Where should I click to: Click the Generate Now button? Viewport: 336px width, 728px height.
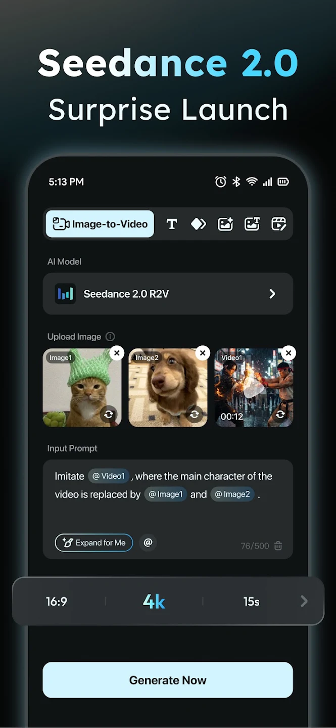coord(168,680)
